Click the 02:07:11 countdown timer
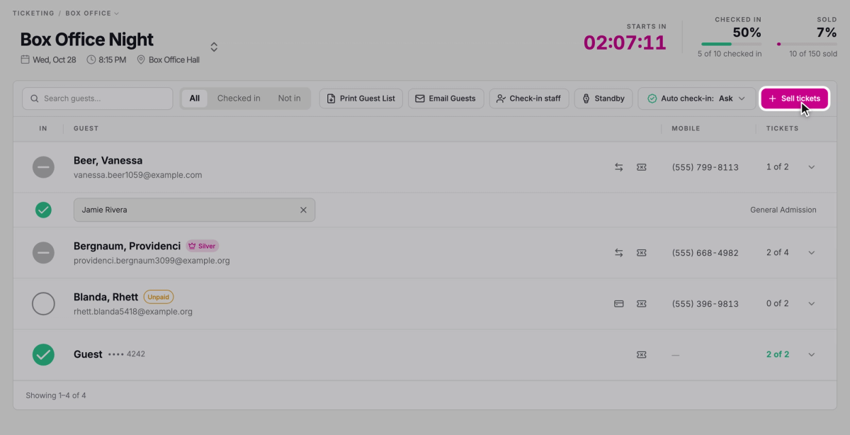Viewport: 850px width, 435px height. 625,43
